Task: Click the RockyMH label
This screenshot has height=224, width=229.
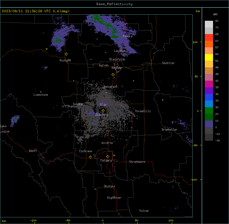Action: click(x=65, y=60)
